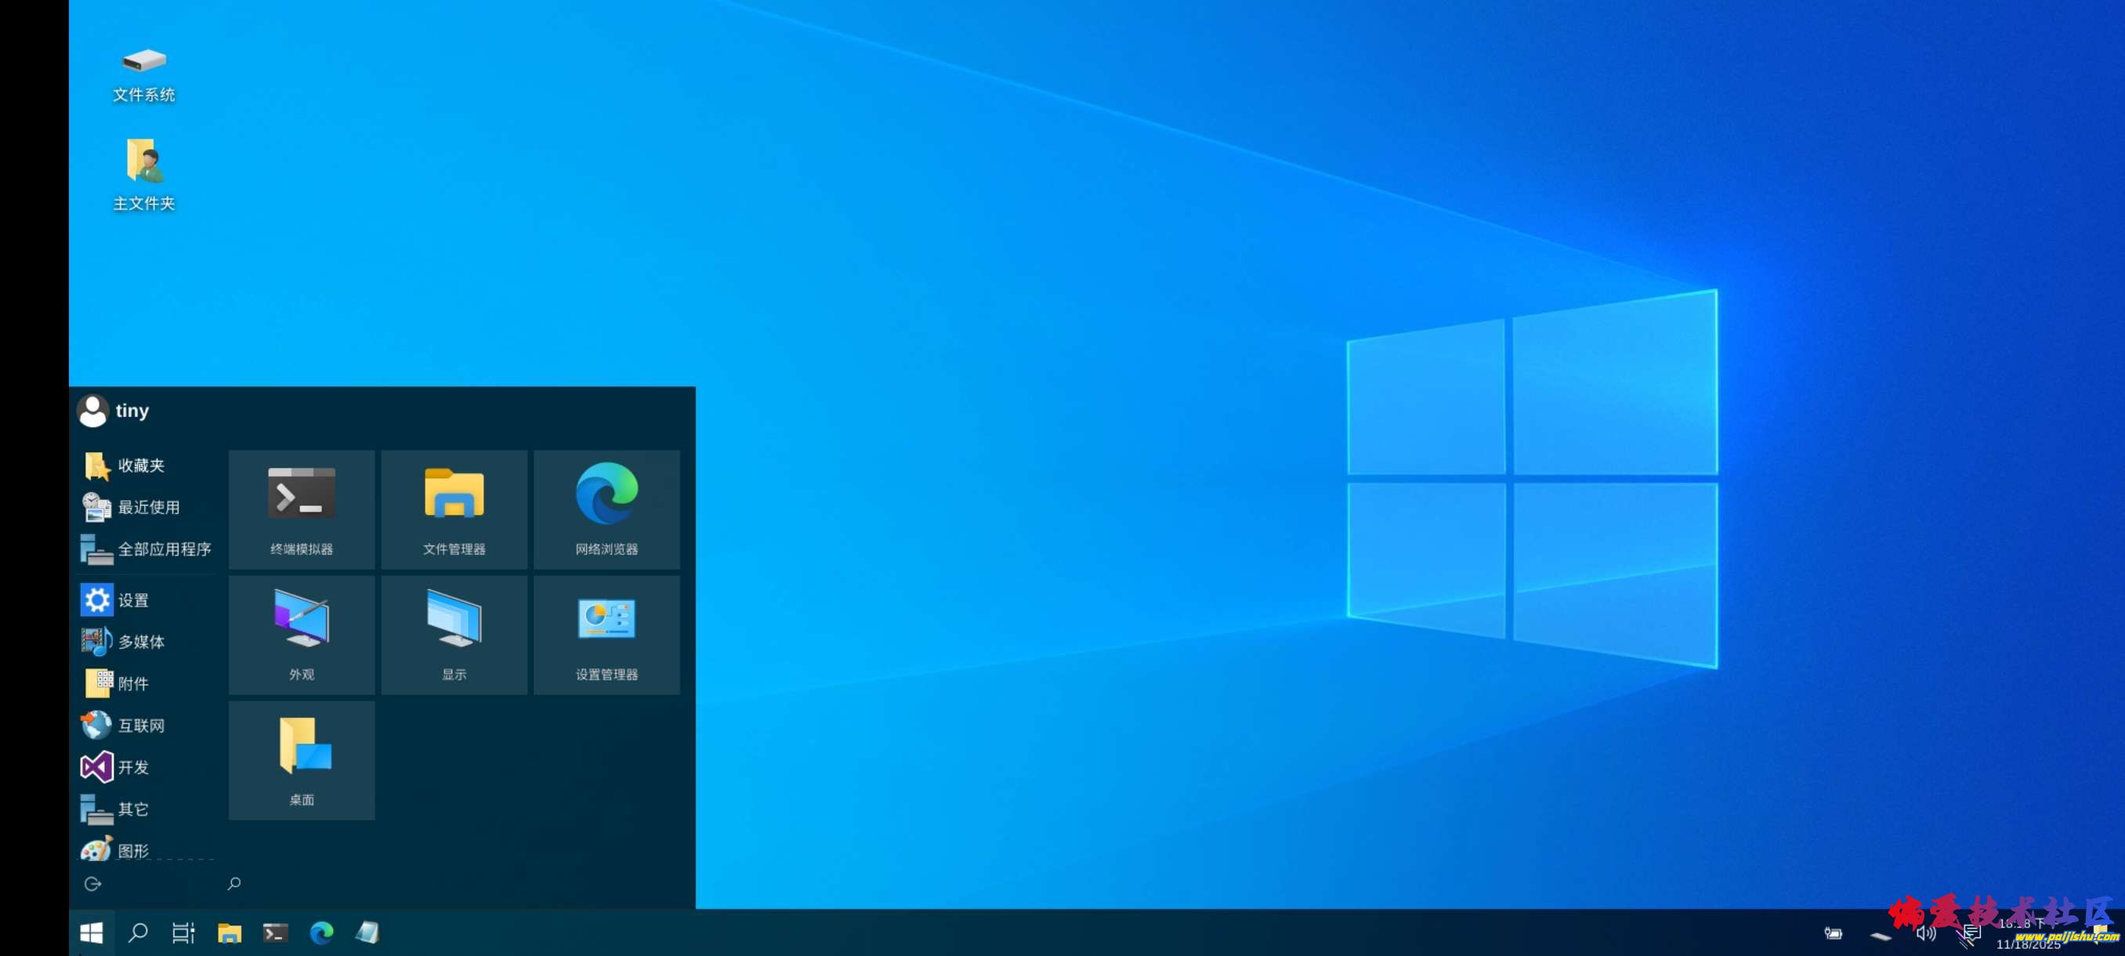Open 最近使用 recently used list
The width and height of the screenshot is (2125, 956).
[x=147, y=507]
